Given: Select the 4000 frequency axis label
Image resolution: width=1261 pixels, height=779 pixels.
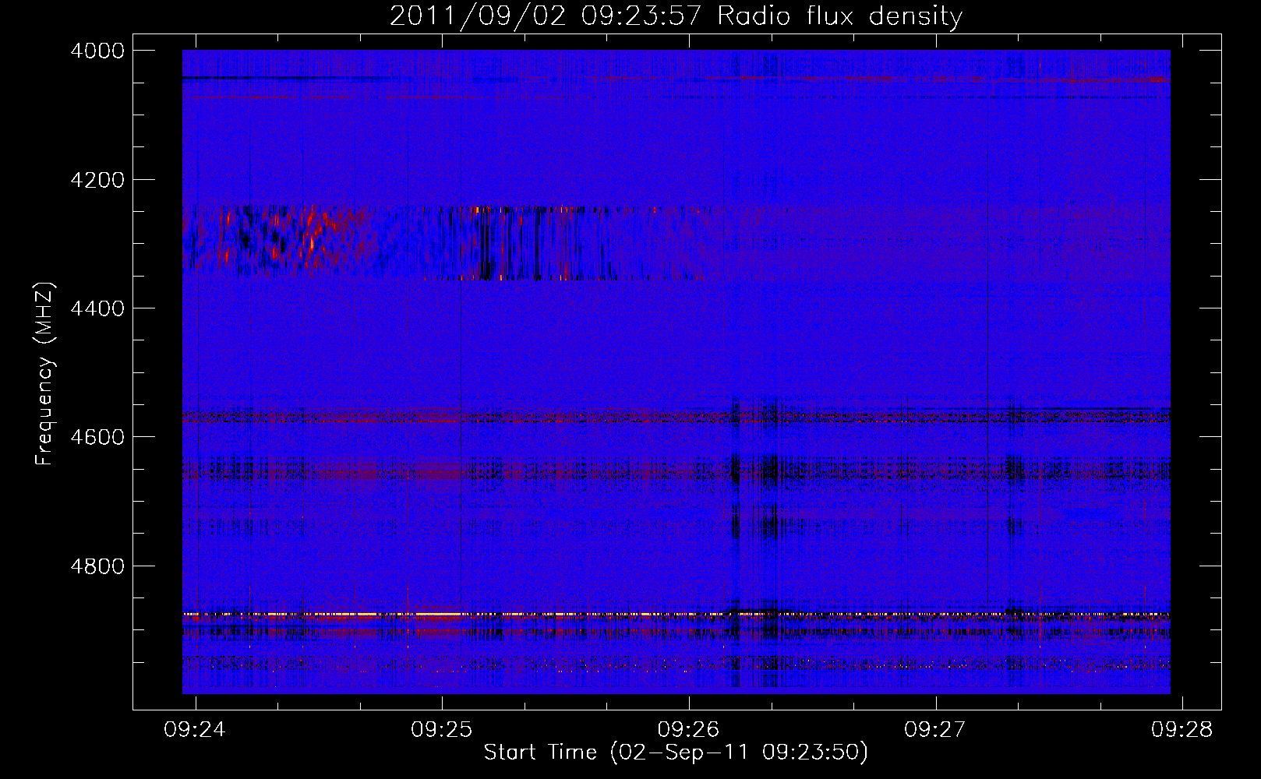Looking at the screenshot, I should [97, 51].
